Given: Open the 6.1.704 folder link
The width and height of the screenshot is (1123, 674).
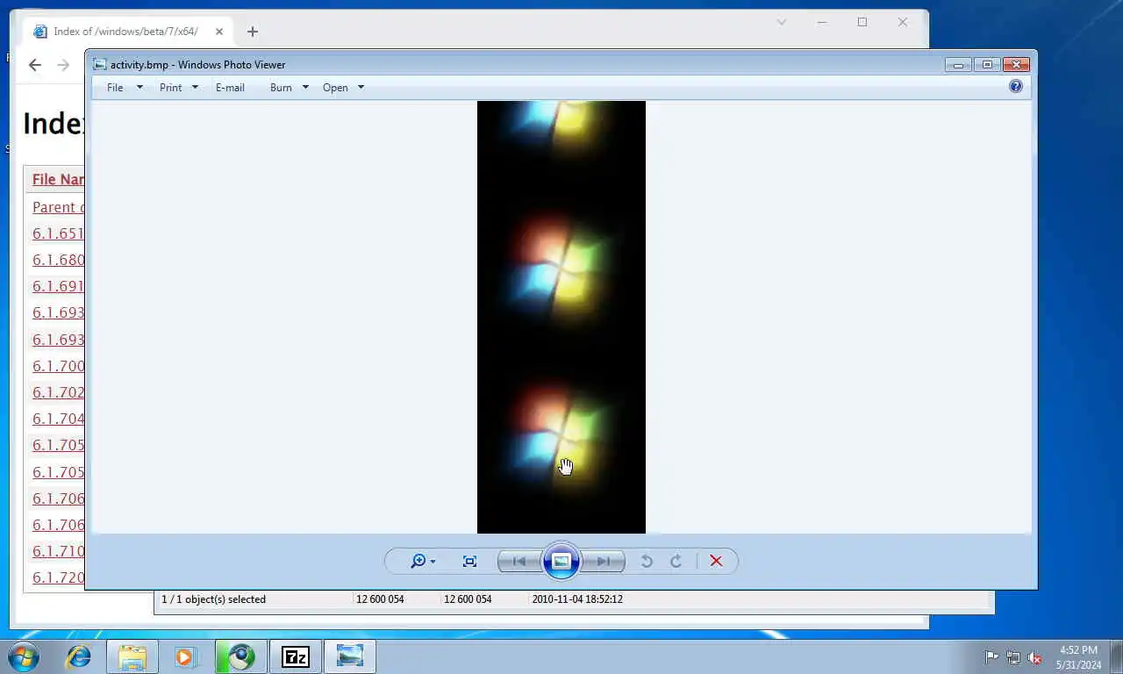Looking at the screenshot, I should tap(59, 419).
